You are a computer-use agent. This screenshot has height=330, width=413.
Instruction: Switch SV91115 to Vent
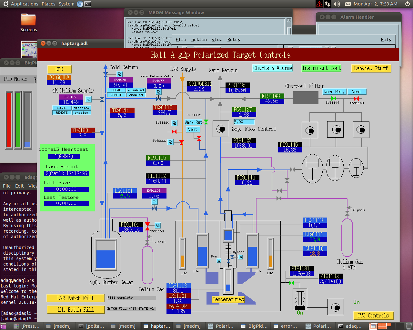point(193,129)
